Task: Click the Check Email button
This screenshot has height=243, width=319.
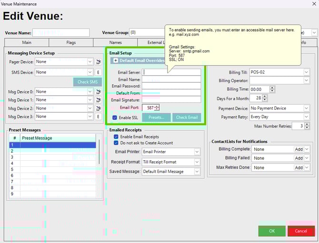Action: click(x=186, y=117)
